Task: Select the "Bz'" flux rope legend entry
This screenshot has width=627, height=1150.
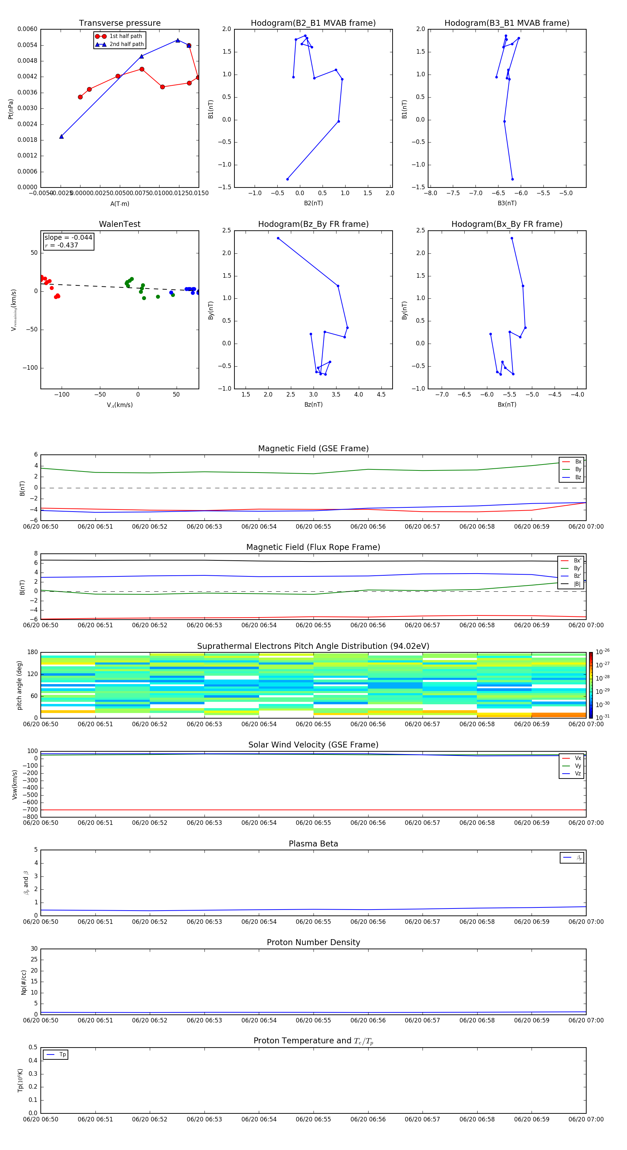Action: tap(571, 576)
